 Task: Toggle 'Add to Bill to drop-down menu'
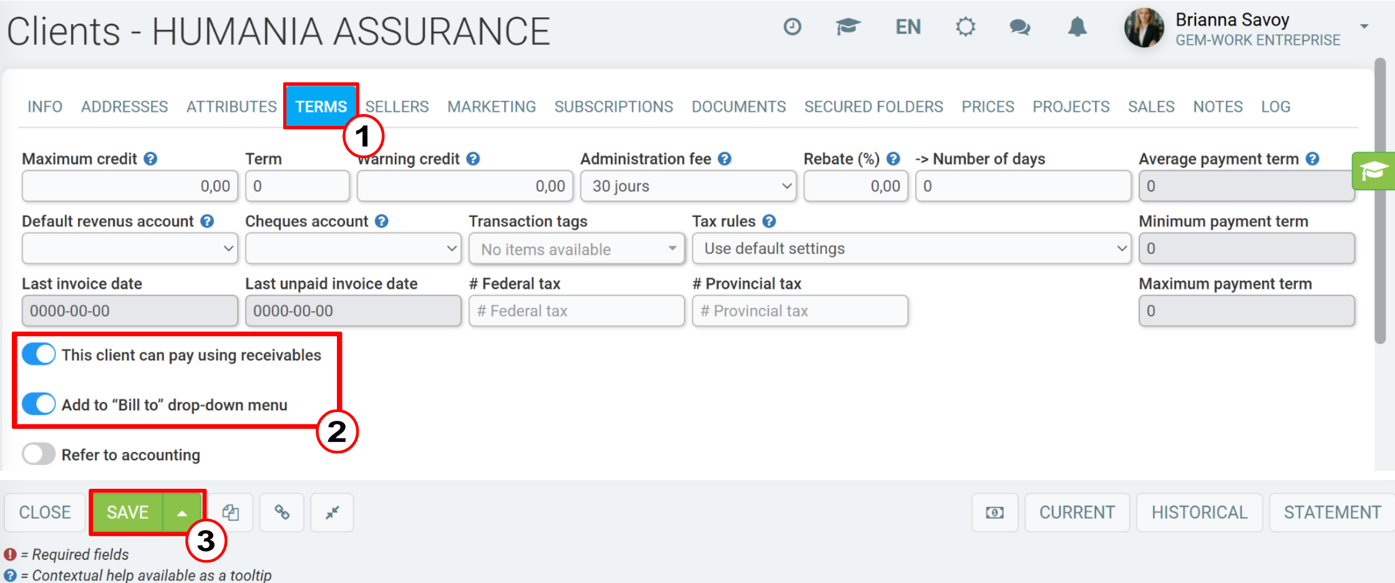(x=39, y=404)
